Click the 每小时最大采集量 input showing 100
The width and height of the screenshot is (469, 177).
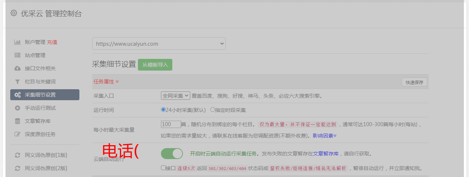(x=171, y=124)
